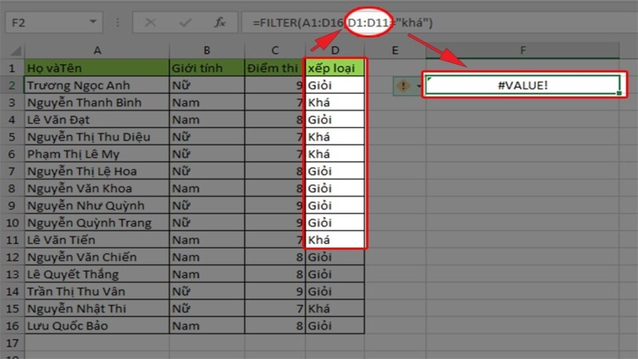This screenshot has width=638, height=359.
Task: Select column E header
Action: pyautogui.click(x=395, y=51)
